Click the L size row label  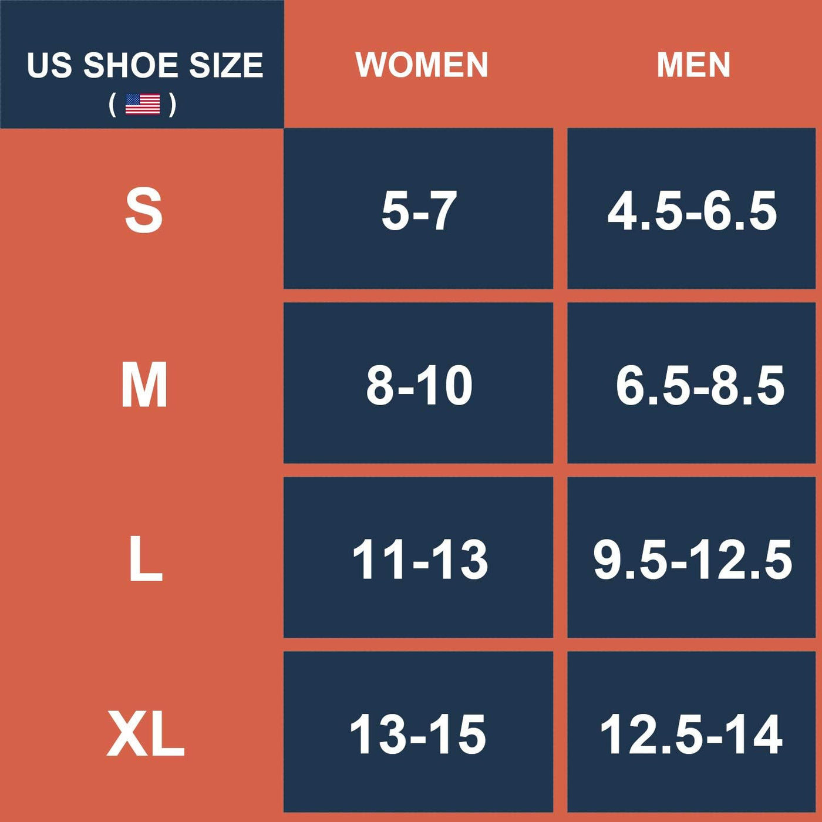[145, 560]
